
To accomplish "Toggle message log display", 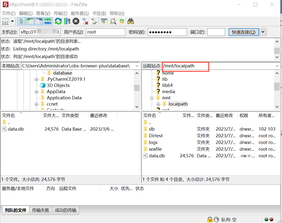I will coord(21,21).
